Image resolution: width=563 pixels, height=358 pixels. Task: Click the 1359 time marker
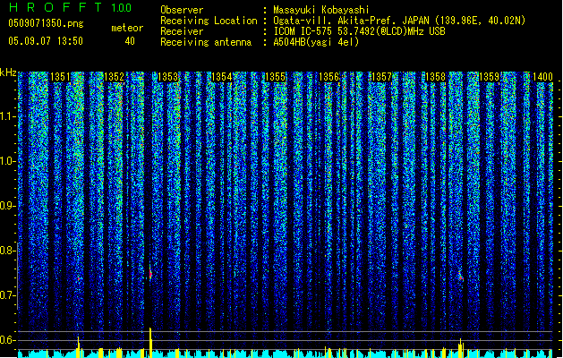coord(490,77)
